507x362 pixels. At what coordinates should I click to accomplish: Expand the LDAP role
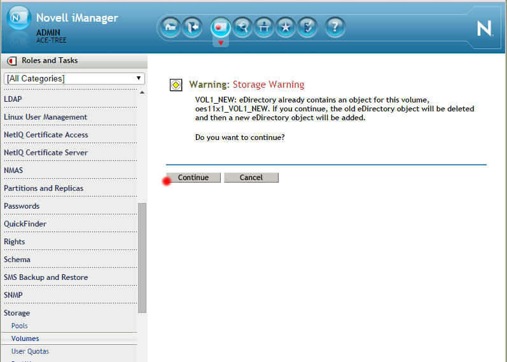tap(13, 99)
